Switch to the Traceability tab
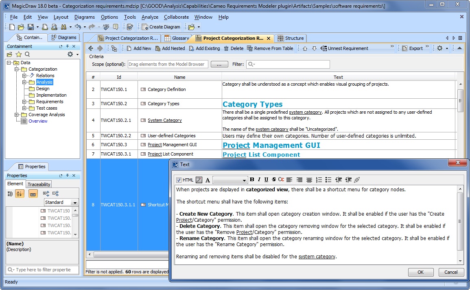Image resolution: width=470 pixels, height=290 pixels. click(x=38, y=184)
